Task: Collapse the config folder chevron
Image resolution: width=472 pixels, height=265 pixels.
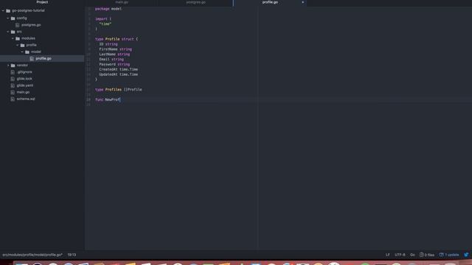Action: tap(8, 18)
